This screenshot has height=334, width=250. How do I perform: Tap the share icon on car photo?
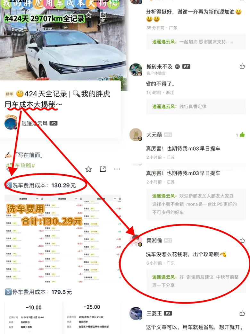click(103, 14)
